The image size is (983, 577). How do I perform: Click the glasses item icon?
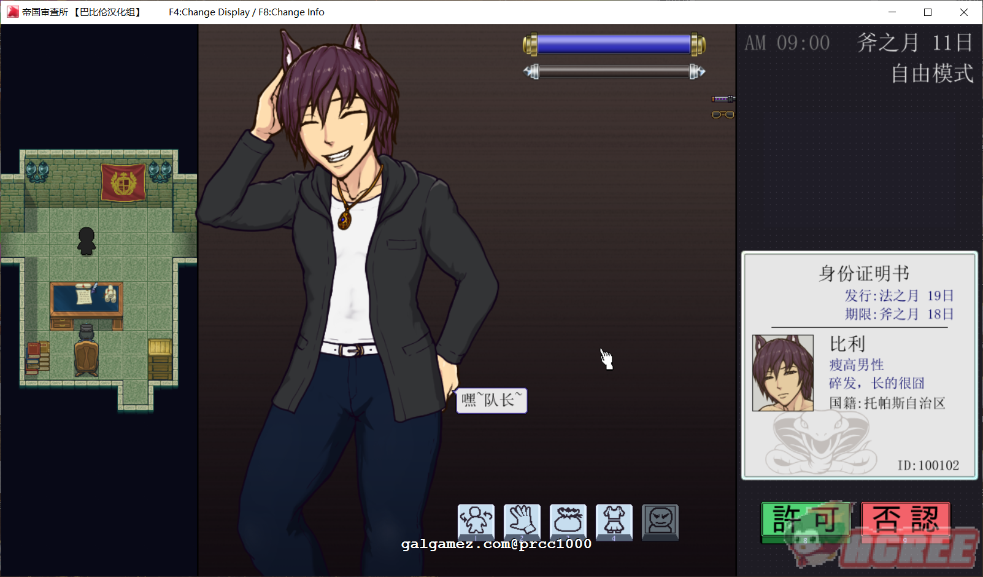click(x=723, y=115)
